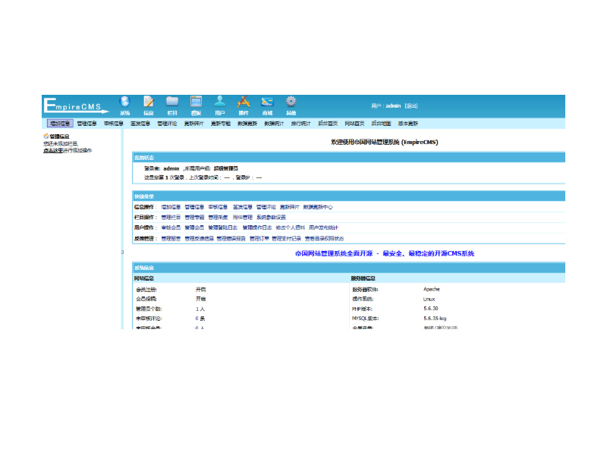Click the 退出 logout link
This screenshot has height=455, width=607.
point(411,105)
